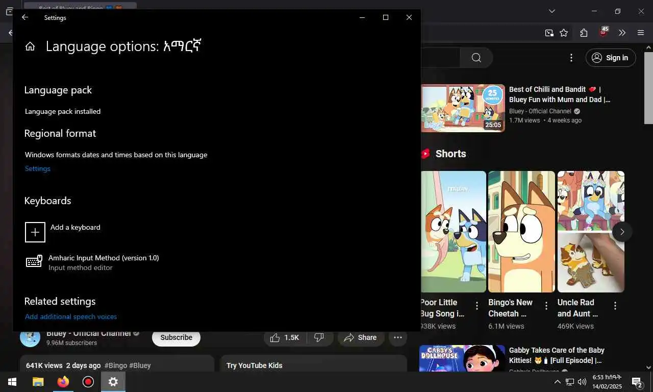
Task: Expand Firefox toolbar overflow chevrons
Action: click(x=622, y=33)
